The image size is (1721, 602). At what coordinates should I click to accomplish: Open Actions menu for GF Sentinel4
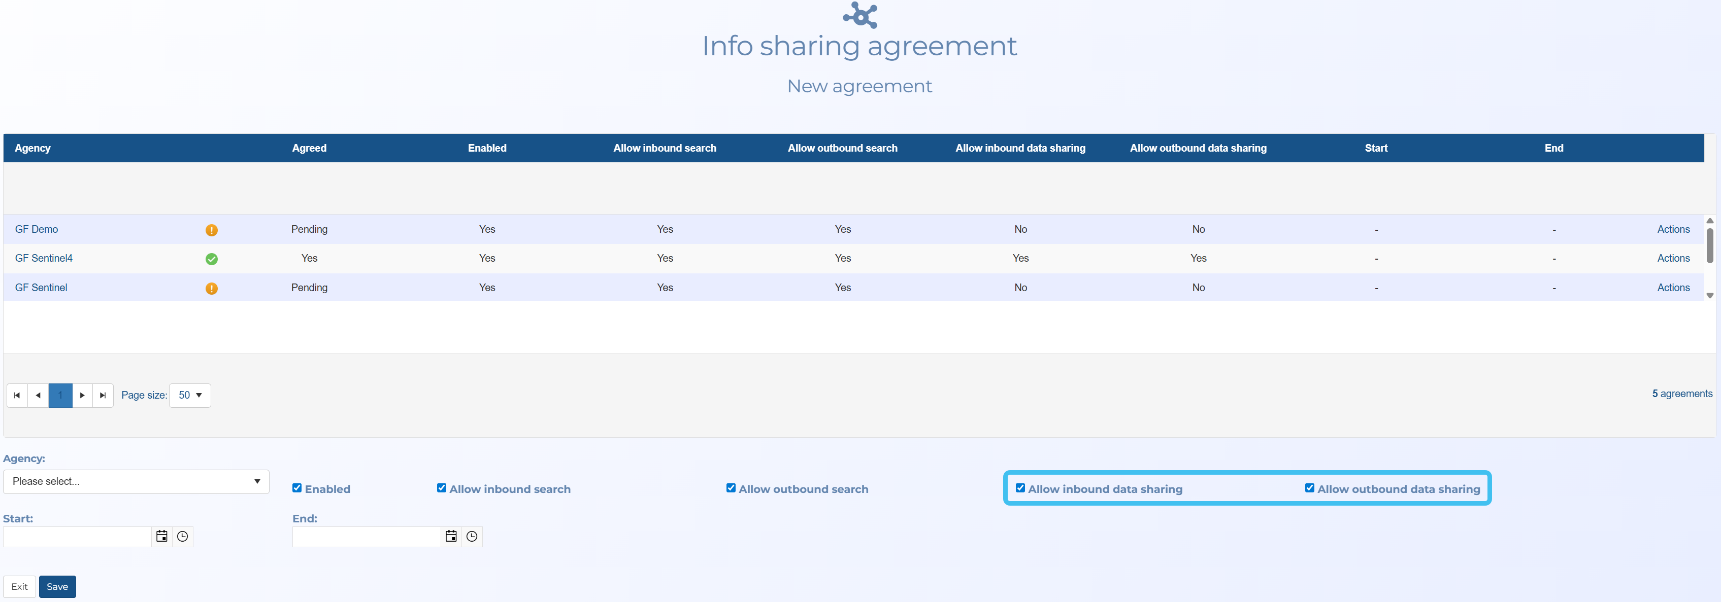click(x=1673, y=258)
